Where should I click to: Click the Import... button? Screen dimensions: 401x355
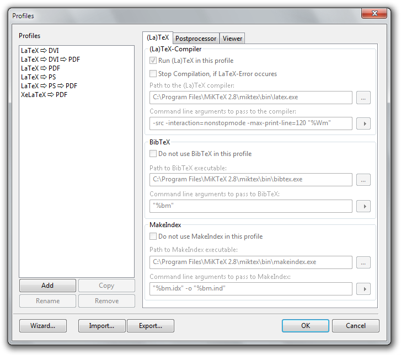tap(101, 326)
